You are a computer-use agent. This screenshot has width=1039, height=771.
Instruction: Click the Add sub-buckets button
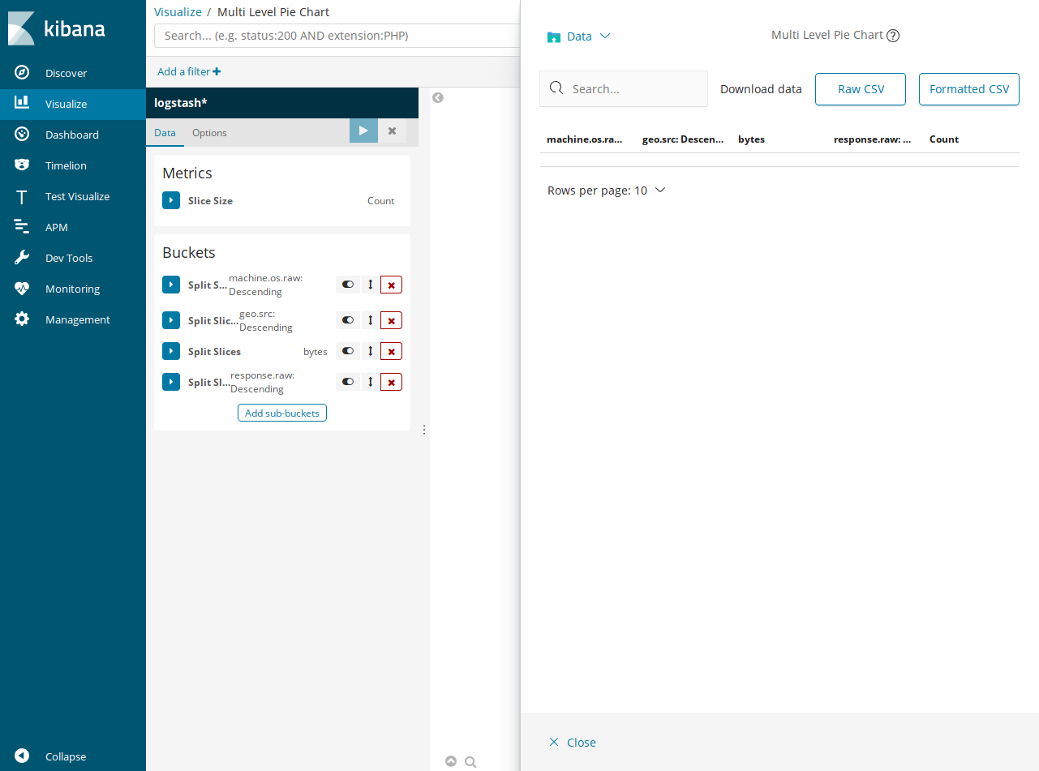coord(281,413)
